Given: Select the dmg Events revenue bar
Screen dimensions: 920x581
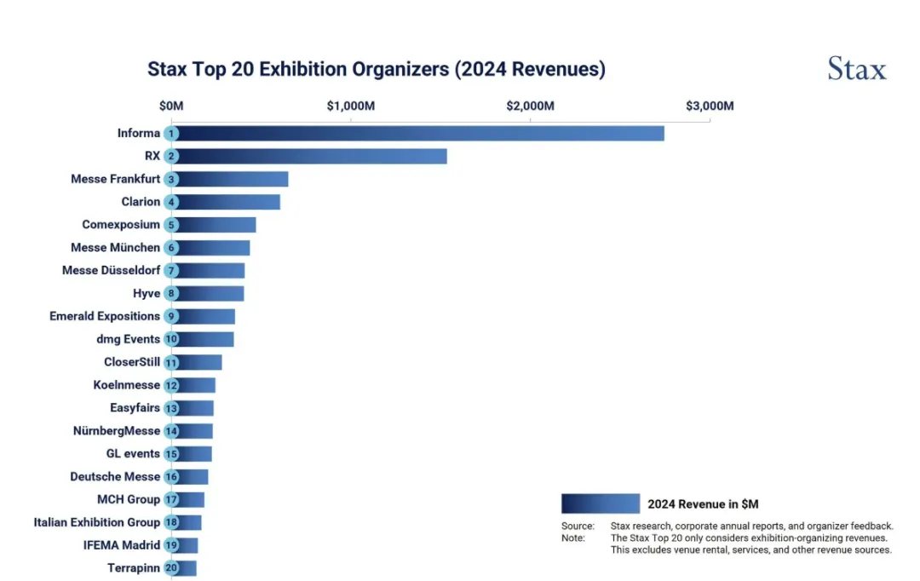Looking at the screenshot, I should [x=203, y=339].
